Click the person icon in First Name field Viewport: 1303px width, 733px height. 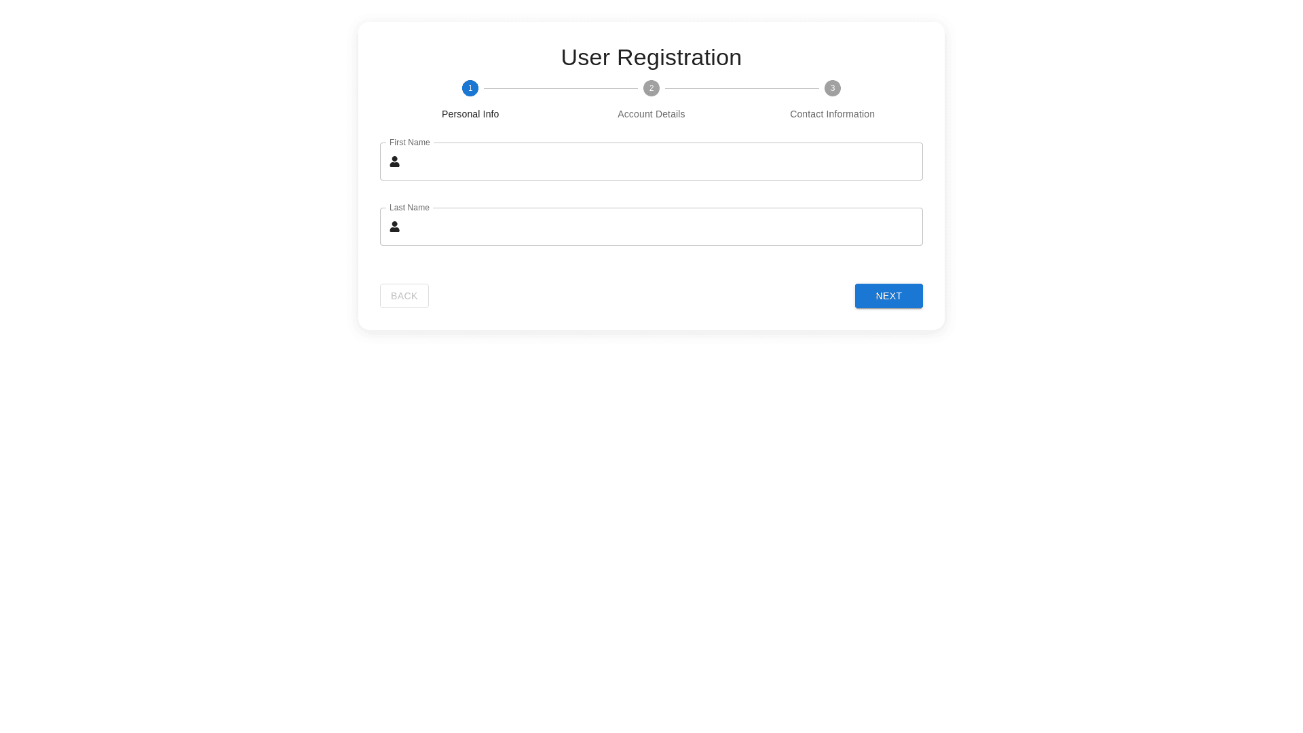click(394, 162)
